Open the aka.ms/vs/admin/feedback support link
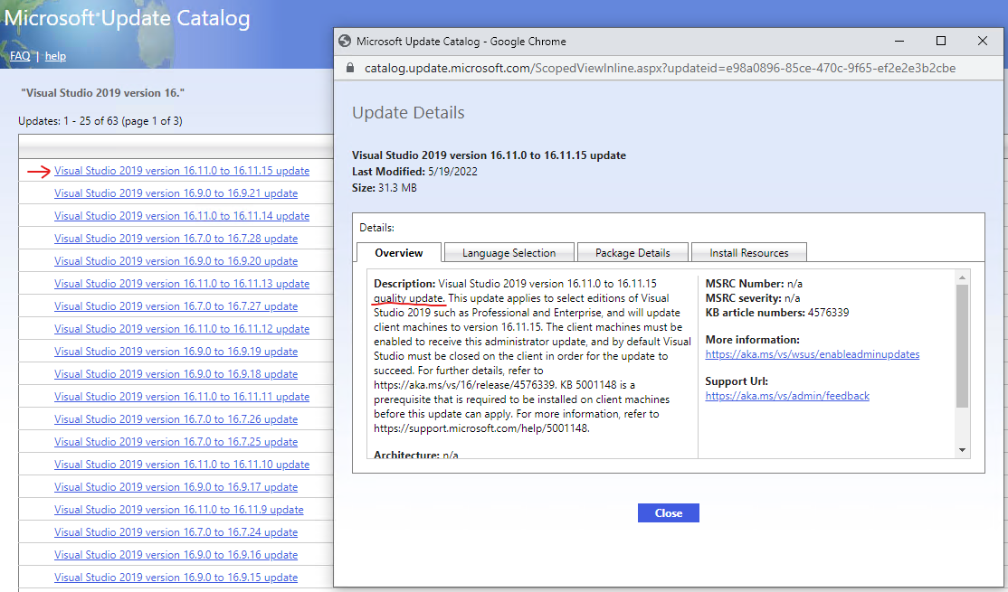The width and height of the screenshot is (1008, 592). coord(787,396)
